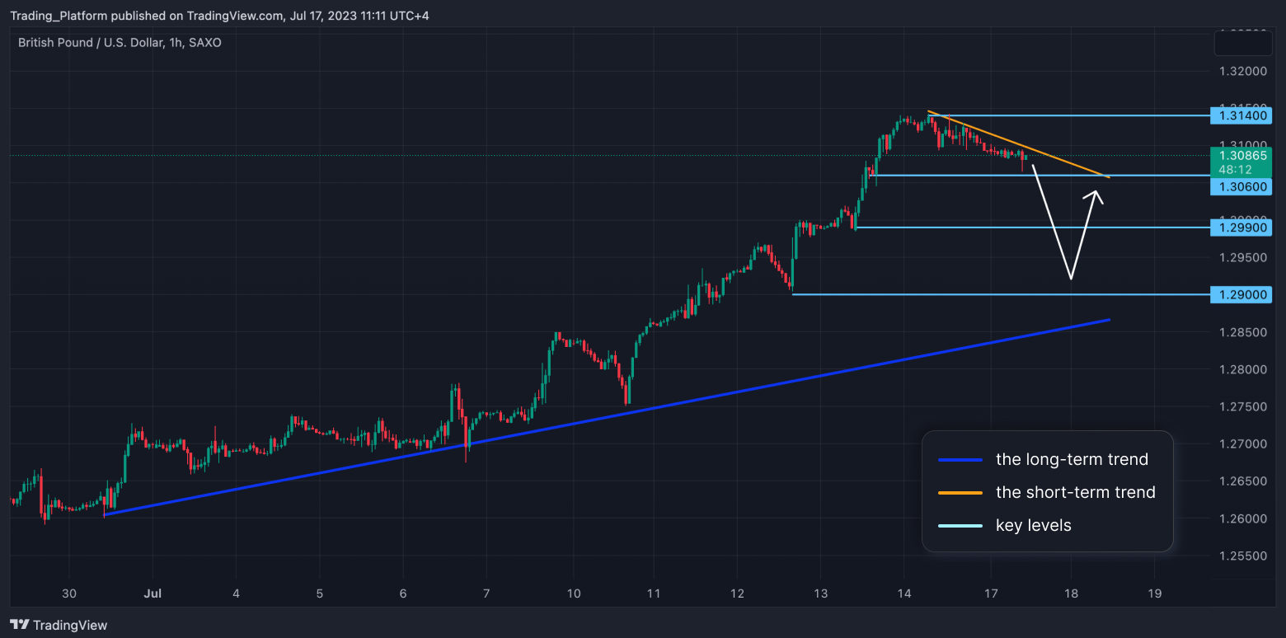Screen dimensions: 1286x638
Task: Click the blue long-term trend legend swatch
Action: (960, 460)
